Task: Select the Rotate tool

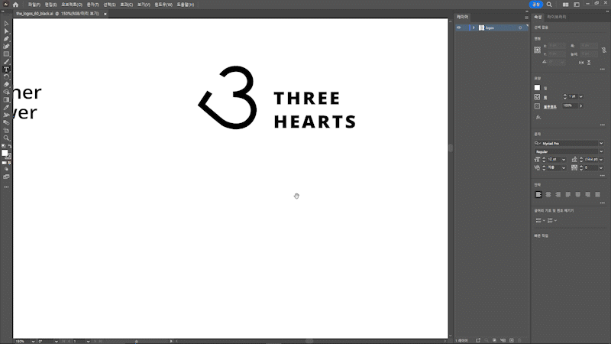Action: pyautogui.click(x=6, y=77)
